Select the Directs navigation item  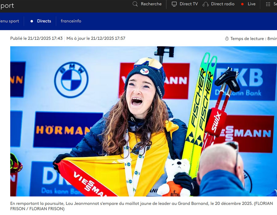point(44,21)
